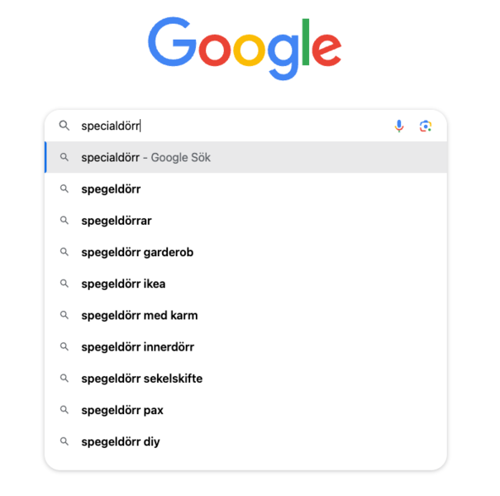The image size is (500, 496).
Task: Select the "spegeldörr med karm" suggestion
Action: click(140, 315)
